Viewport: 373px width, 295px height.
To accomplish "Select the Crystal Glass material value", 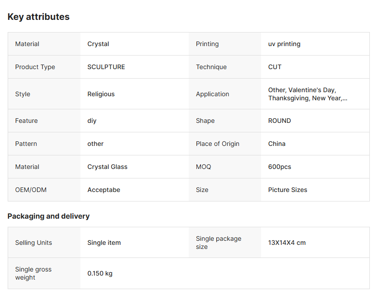I will click(107, 167).
